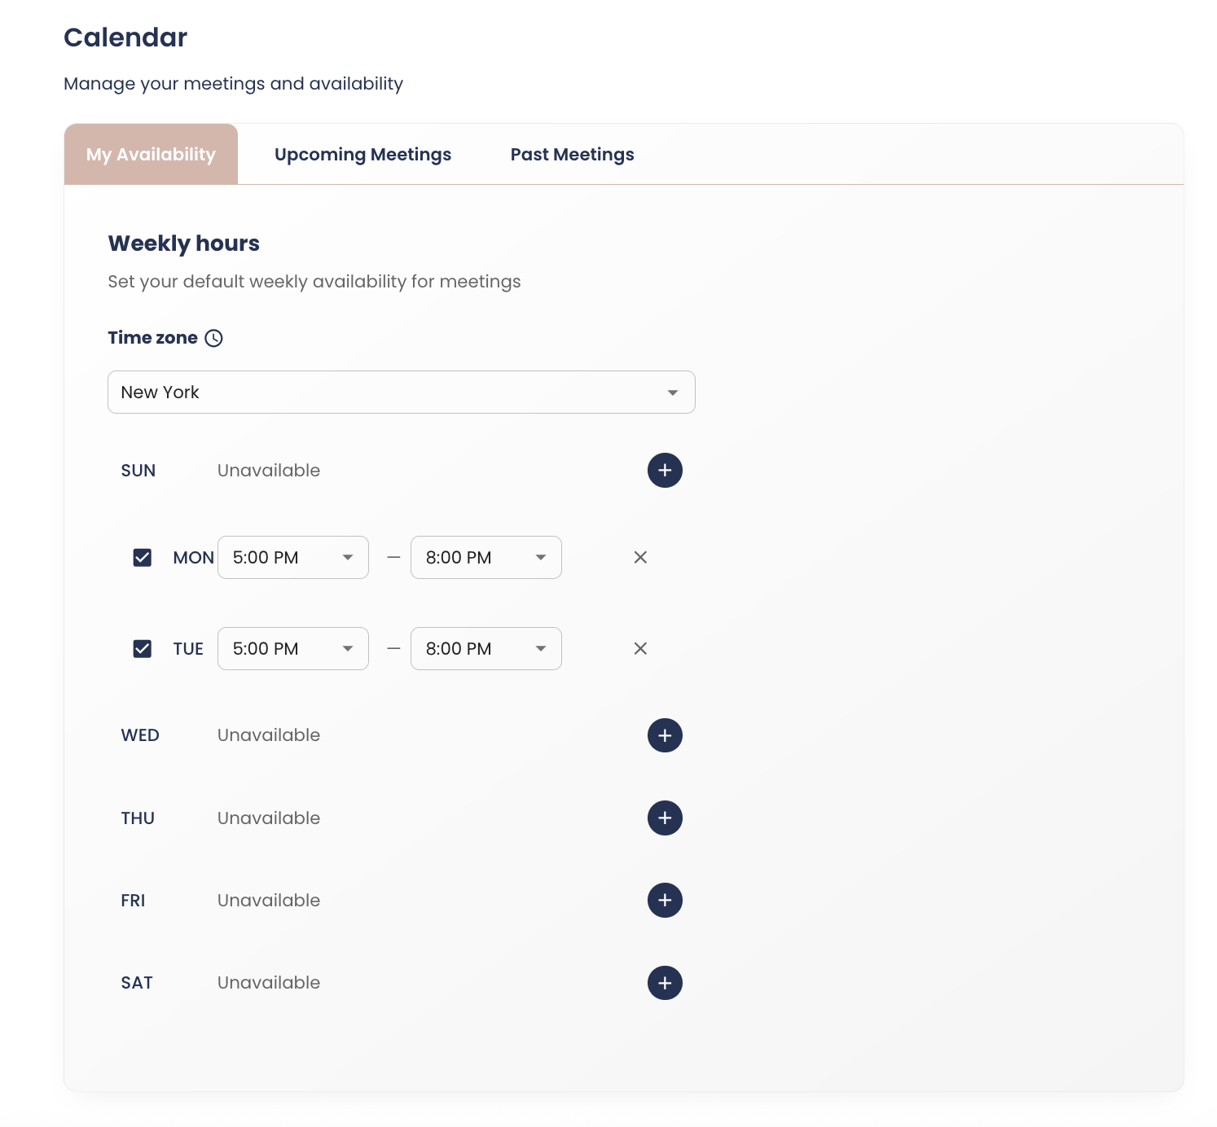This screenshot has width=1217, height=1127.
Task: Open Monday start time dropdown
Action: [292, 557]
